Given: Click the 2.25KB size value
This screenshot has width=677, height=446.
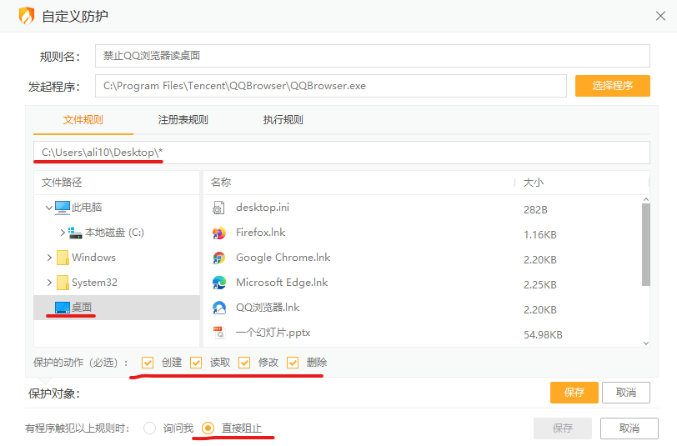Looking at the screenshot, I should (540, 284).
